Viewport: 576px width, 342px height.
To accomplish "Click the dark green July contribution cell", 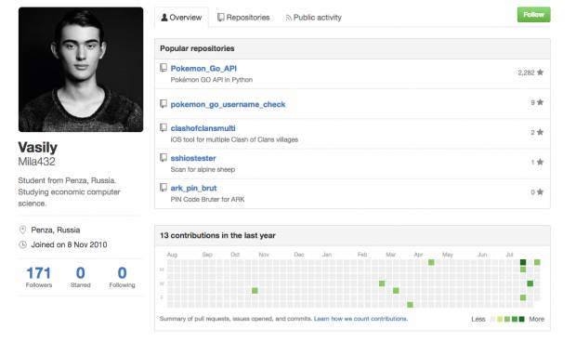I will tap(523, 262).
